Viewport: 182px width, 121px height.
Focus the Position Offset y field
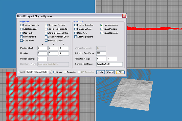(x=53, y=48)
